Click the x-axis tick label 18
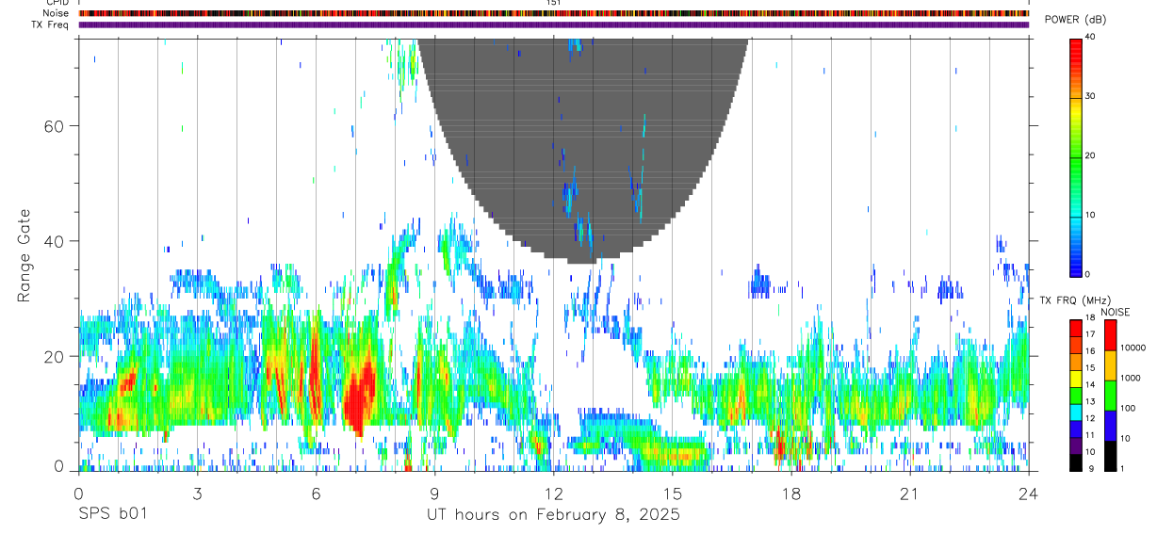The image size is (1157, 534). click(791, 494)
